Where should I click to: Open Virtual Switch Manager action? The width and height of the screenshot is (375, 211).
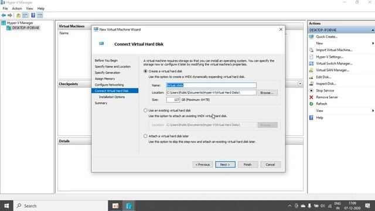point(334,63)
